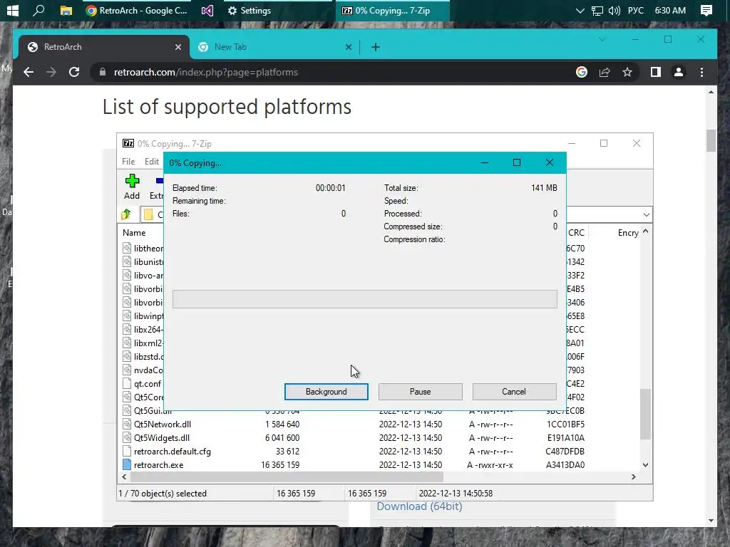Click the 7-Zip file list vertical scrollbar
Viewport: 730px width, 547px height.
pyautogui.click(x=645, y=414)
